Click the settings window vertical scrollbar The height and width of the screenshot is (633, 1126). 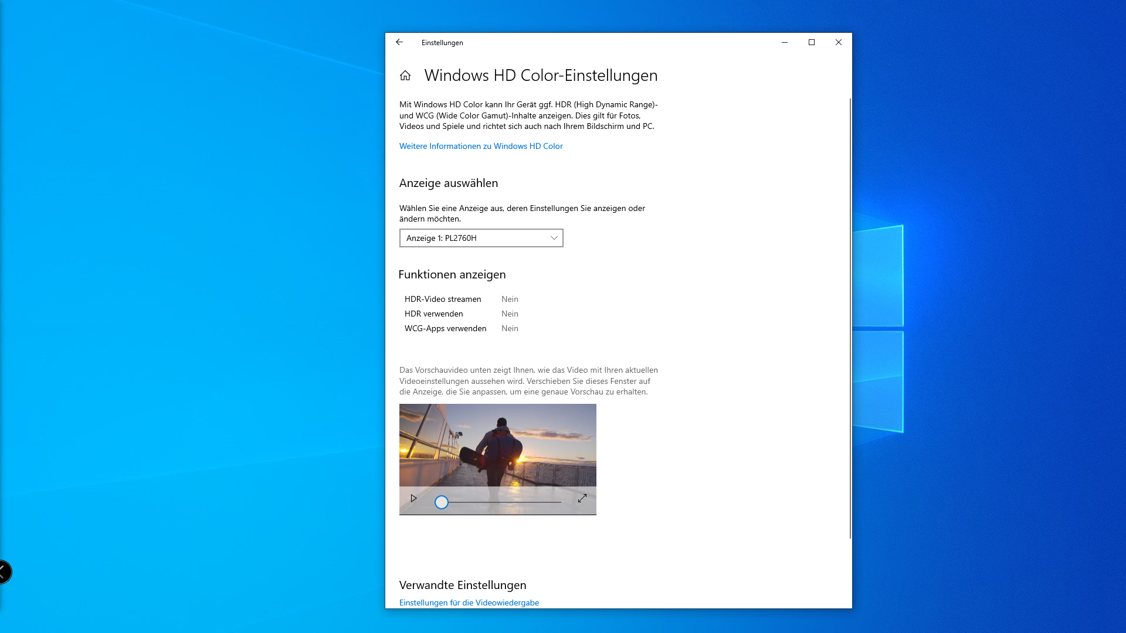point(850,318)
